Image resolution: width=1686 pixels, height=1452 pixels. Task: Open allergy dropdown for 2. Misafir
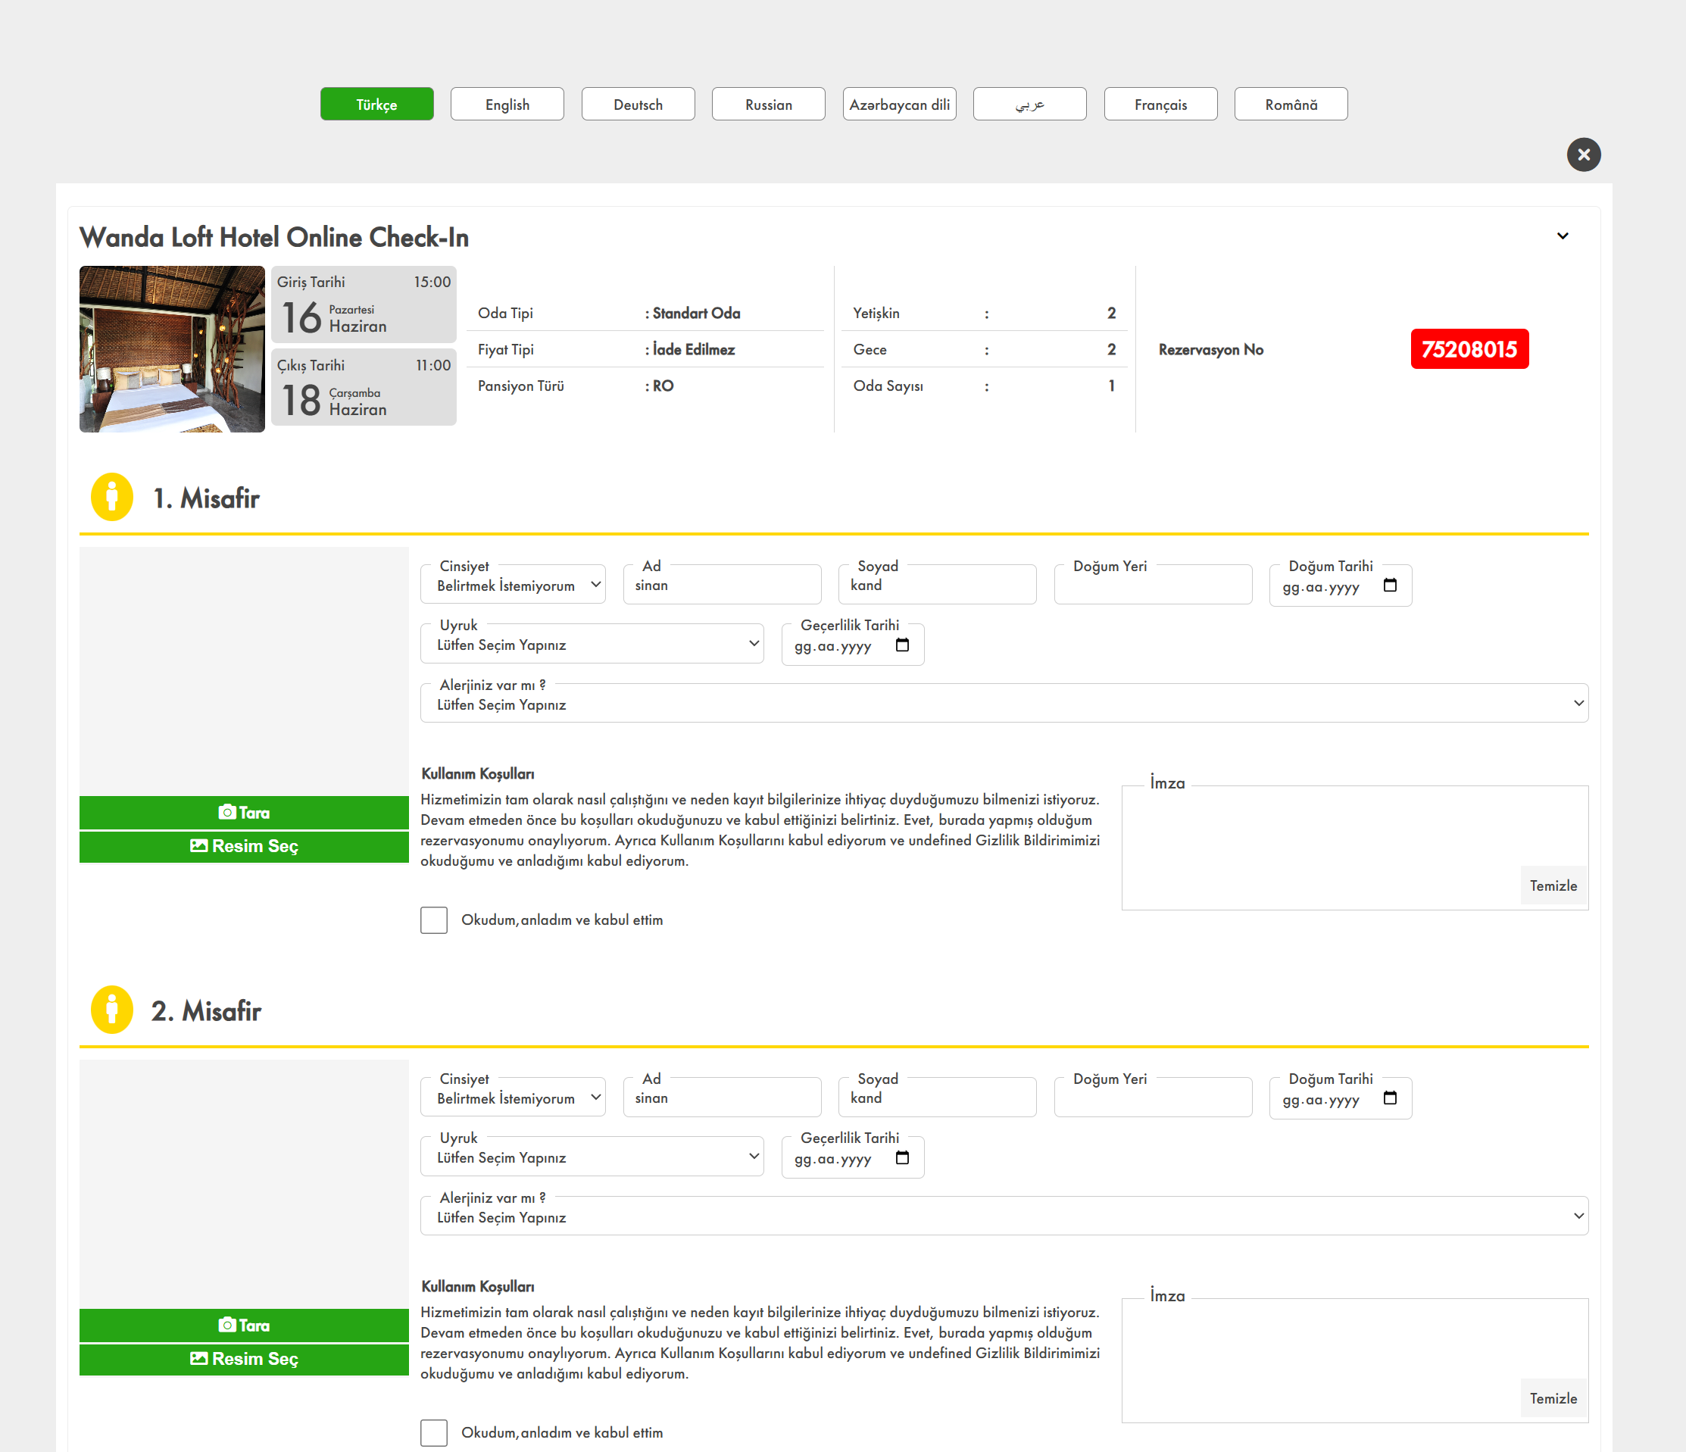click(x=1004, y=1216)
